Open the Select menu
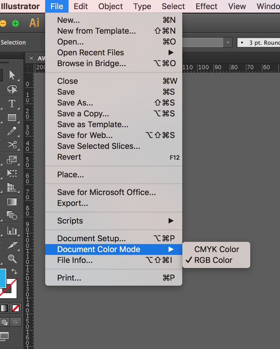Screen dimensions: 280x349 [x=173, y=6]
